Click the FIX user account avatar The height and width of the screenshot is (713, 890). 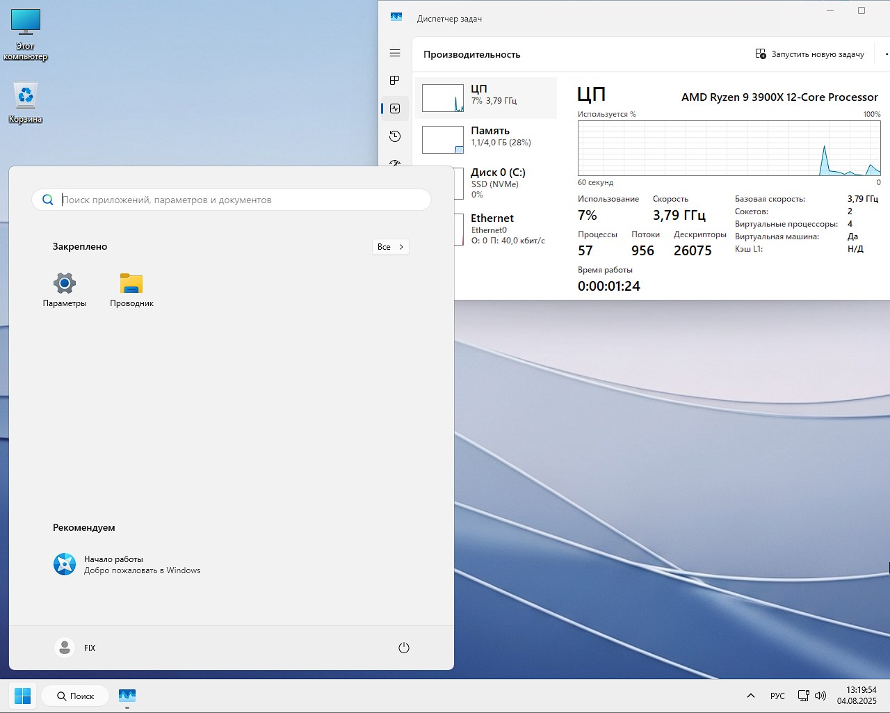(65, 648)
